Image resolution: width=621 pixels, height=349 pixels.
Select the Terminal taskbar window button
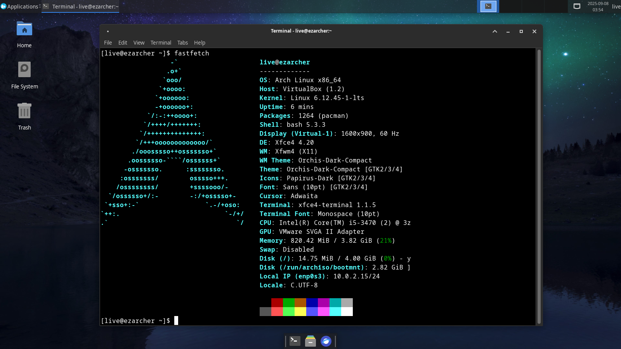(x=80, y=6)
